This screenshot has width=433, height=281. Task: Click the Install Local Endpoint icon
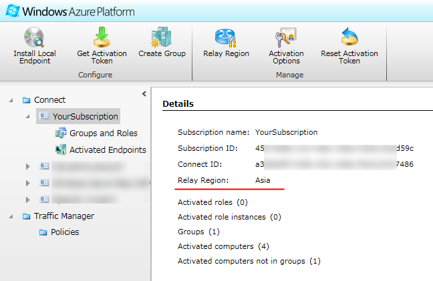pyautogui.click(x=34, y=37)
